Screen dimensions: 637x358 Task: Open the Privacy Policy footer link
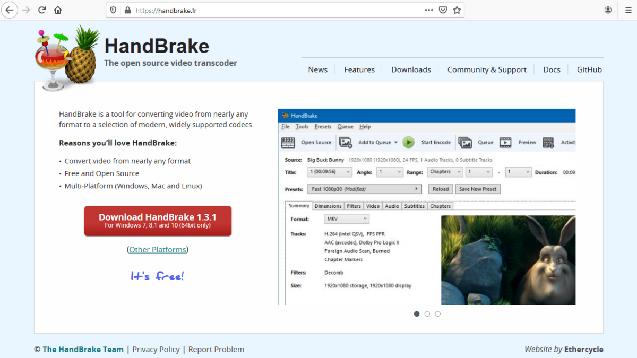(x=156, y=350)
